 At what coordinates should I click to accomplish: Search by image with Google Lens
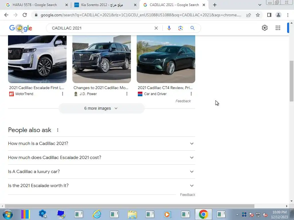pyautogui.click(x=180, y=28)
